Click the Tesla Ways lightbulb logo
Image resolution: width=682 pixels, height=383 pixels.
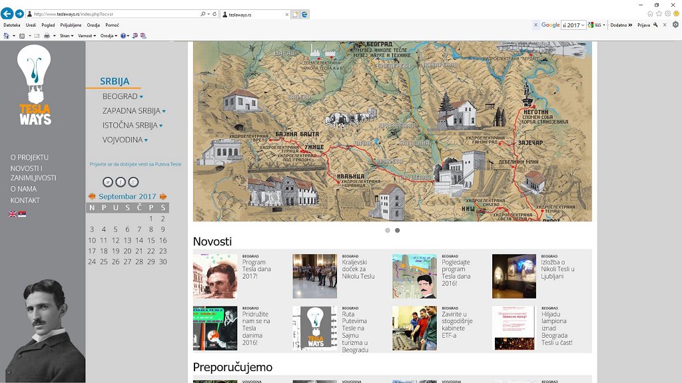35,85
